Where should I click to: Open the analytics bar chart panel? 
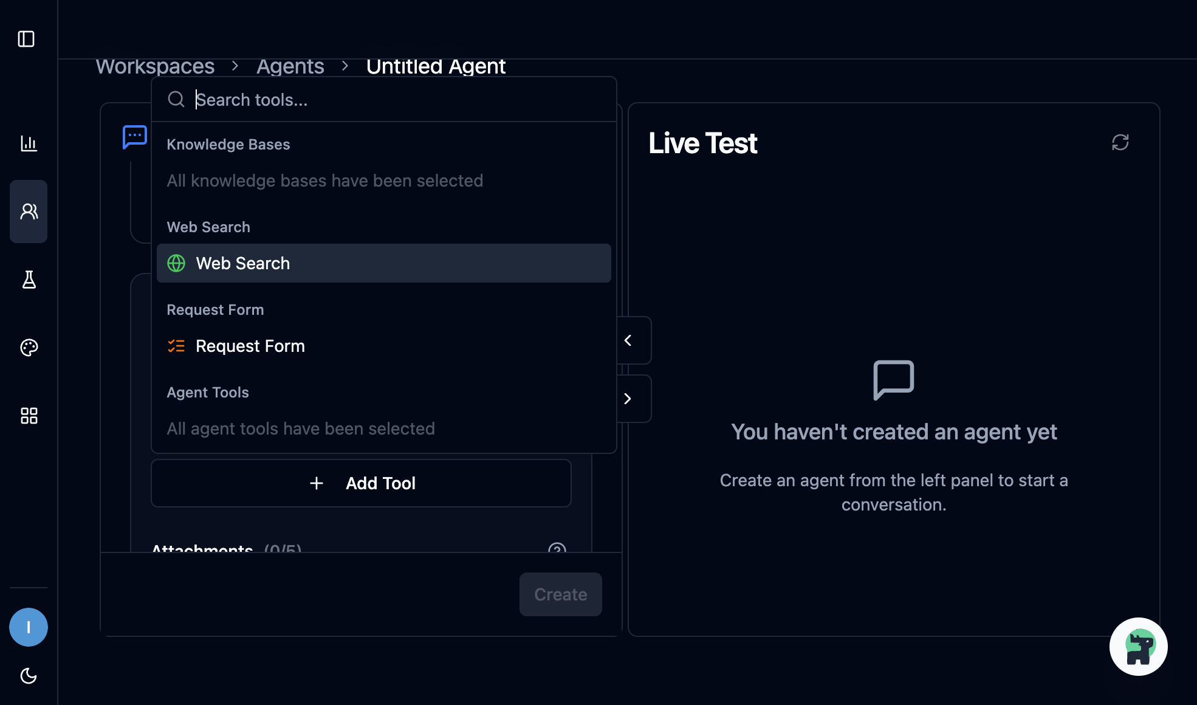pyautogui.click(x=28, y=144)
